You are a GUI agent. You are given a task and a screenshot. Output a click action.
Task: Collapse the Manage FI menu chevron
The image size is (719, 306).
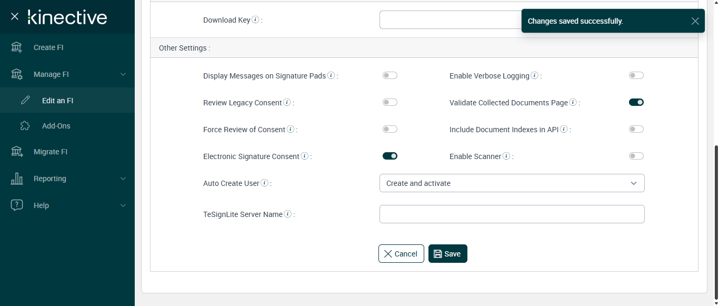(x=123, y=74)
